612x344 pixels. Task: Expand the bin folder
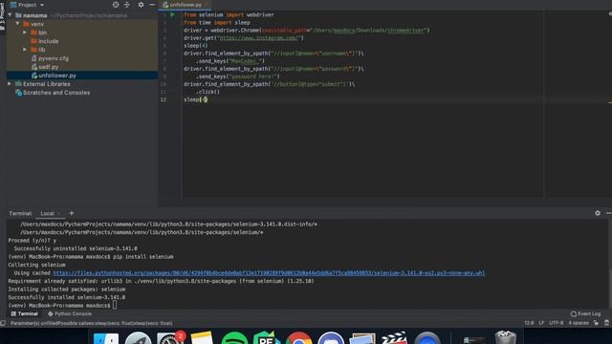[x=25, y=32]
